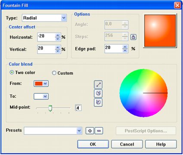Click the Mid-point value box
Viewport: 183px width, 155px height.
tap(78, 108)
